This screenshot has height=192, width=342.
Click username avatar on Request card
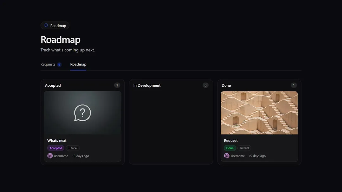pos(227,156)
